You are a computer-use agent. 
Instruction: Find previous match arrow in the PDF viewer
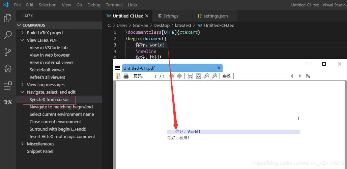pyautogui.click(x=292, y=76)
